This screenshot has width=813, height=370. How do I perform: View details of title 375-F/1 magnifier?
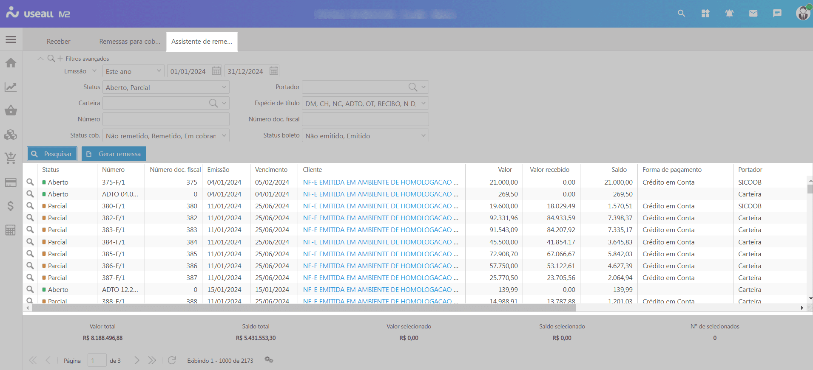click(x=30, y=182)
